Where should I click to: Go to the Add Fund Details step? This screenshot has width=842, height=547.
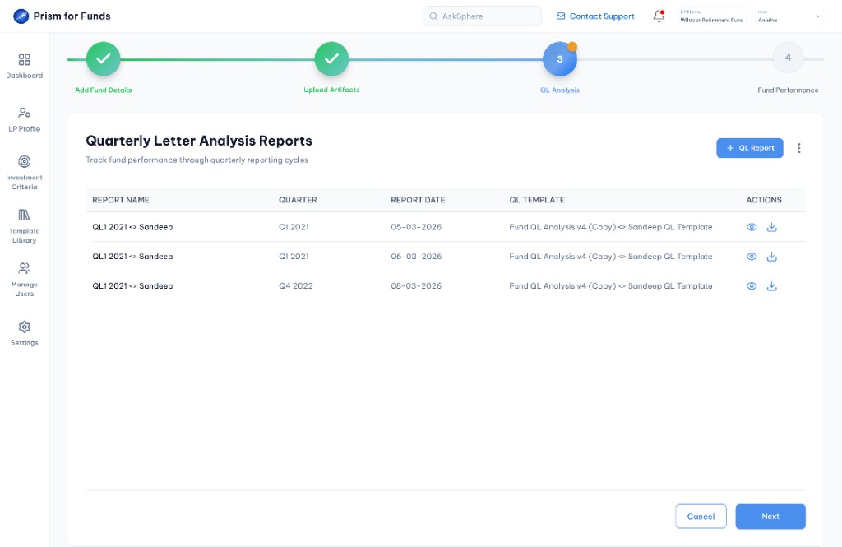[x=104, y=58]
